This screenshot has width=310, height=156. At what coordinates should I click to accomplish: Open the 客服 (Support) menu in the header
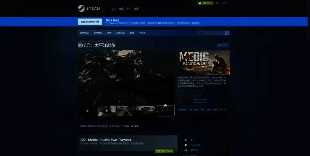(136, 9)
